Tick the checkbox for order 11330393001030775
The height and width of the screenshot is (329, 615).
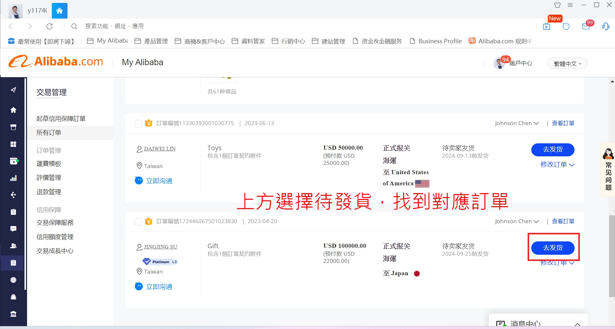click(138, 123)
